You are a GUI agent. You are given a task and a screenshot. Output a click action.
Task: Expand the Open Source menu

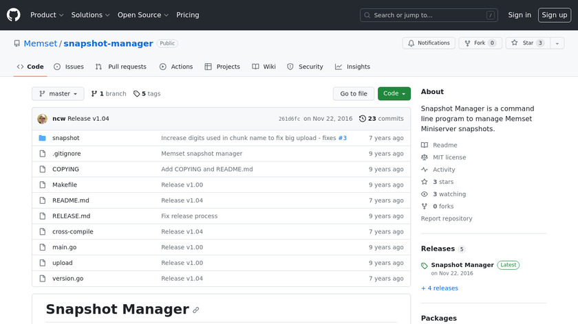[143, 15]
